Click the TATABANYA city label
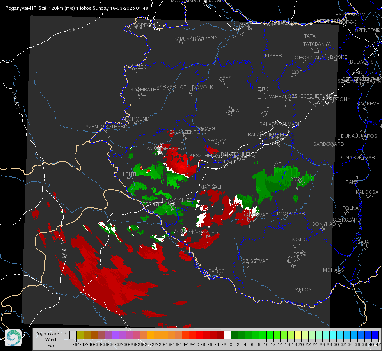 tap(317, 44)
